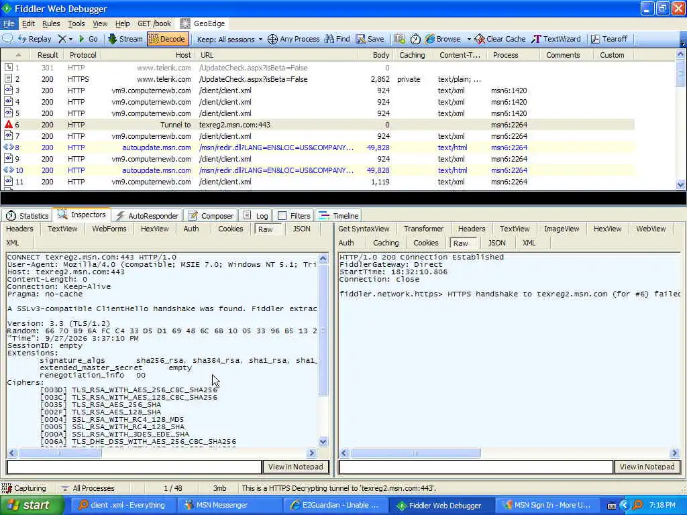Open response Transformer tab

click(424, 229)
